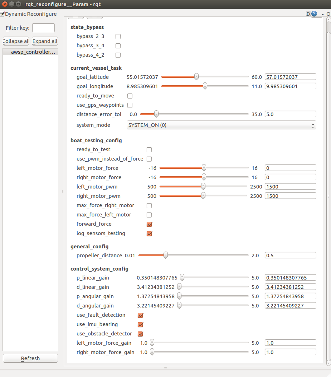Check the ready_to_test box
The width and height of the screenshot is (331, 377).
[149, 150]
